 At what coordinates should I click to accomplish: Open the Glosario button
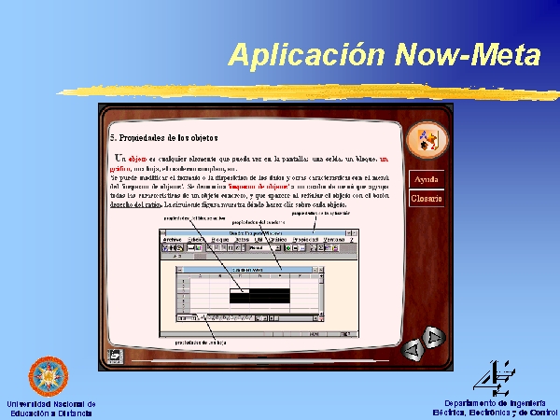(x=427, y=198)
